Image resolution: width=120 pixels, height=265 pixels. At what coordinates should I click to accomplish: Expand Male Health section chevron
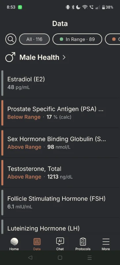(64, 57)
